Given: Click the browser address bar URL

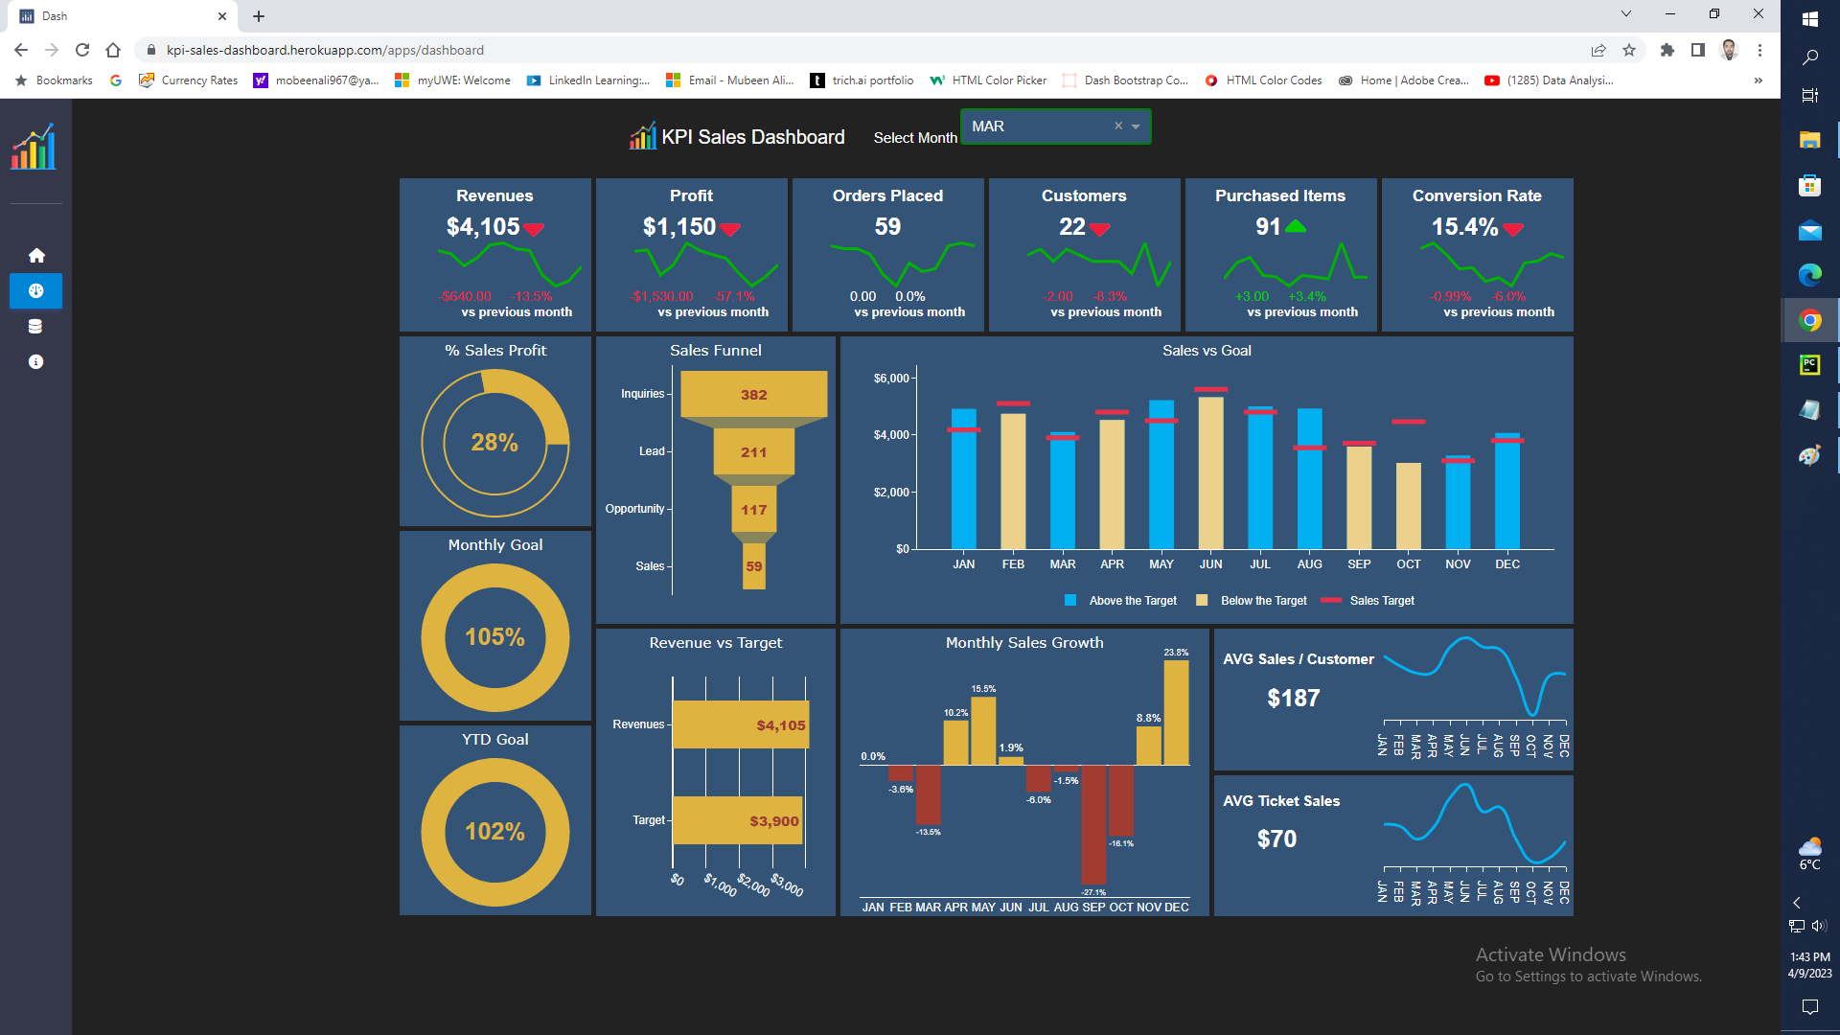Looking at the screenshot, I should point(326,50).
